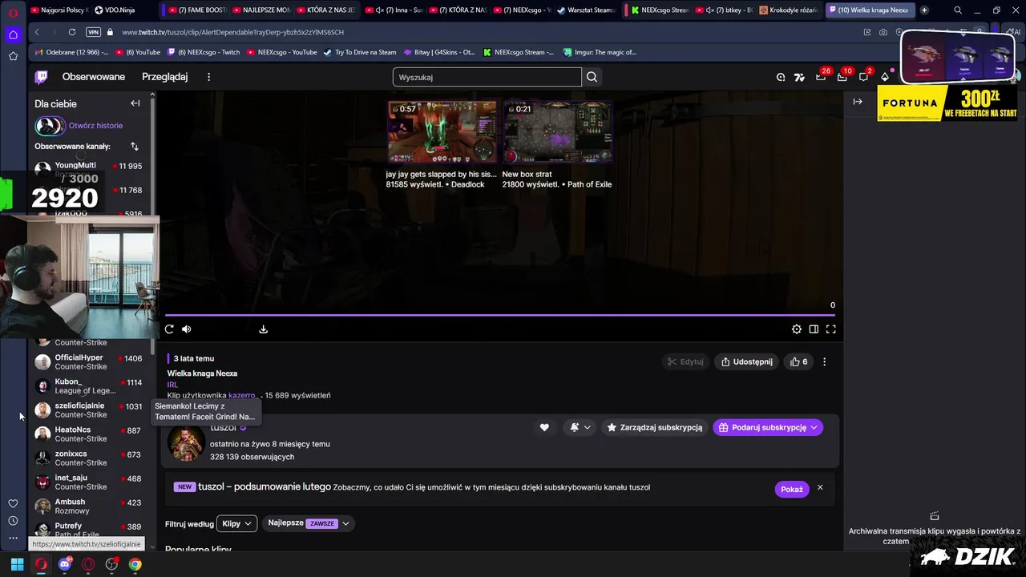Switch to Krokodyle różańc browser tab
Screen dimensions: 1026x577
[789, 10]
